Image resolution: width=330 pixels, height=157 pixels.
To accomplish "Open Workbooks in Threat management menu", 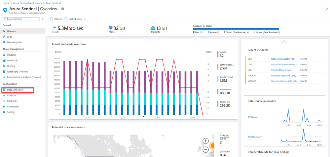I will tap(13, 60).
